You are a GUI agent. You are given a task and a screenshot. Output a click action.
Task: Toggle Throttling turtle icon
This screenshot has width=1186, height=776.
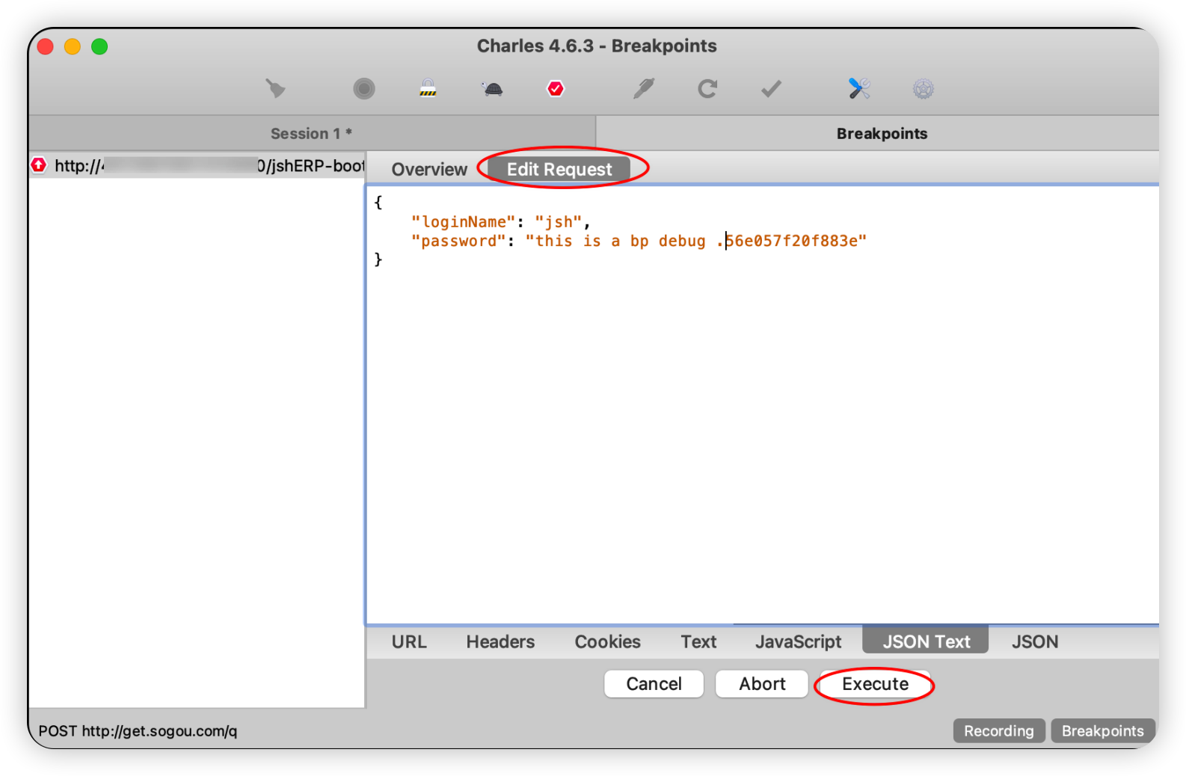pos(492,90)
